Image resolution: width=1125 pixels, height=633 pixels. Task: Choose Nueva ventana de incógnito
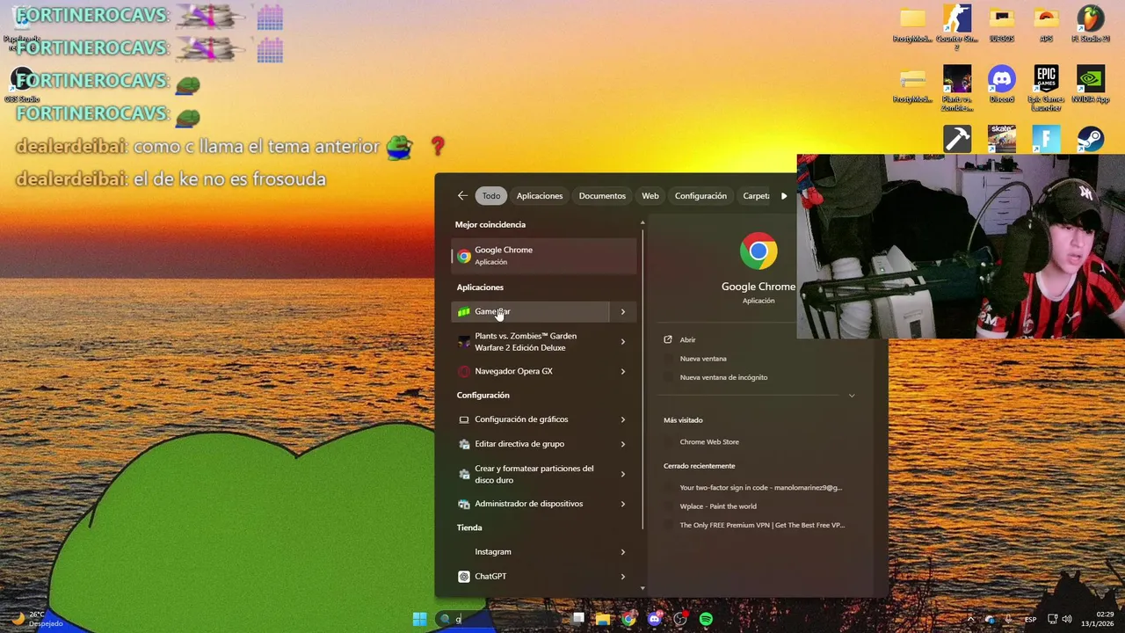click(x=723, y=377)
